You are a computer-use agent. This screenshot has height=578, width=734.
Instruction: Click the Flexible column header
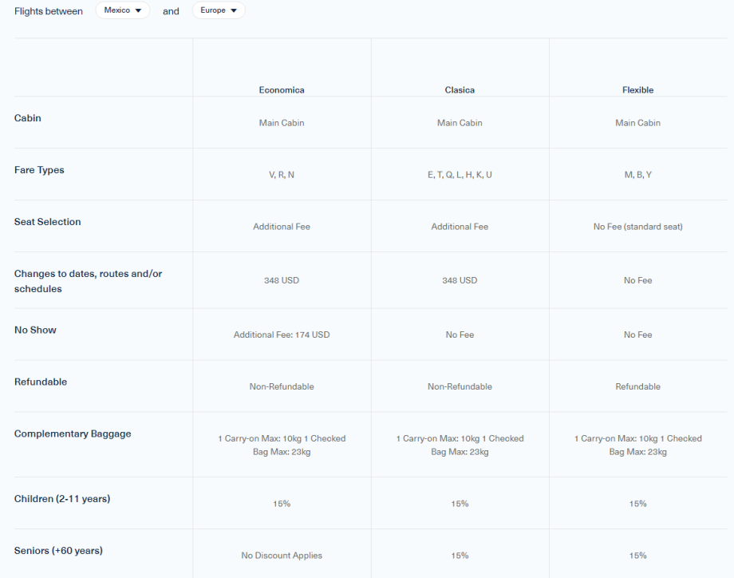(637, 90)
